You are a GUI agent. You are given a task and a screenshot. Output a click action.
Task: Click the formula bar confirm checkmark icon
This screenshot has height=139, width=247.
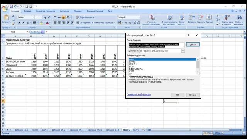[38, 32]
